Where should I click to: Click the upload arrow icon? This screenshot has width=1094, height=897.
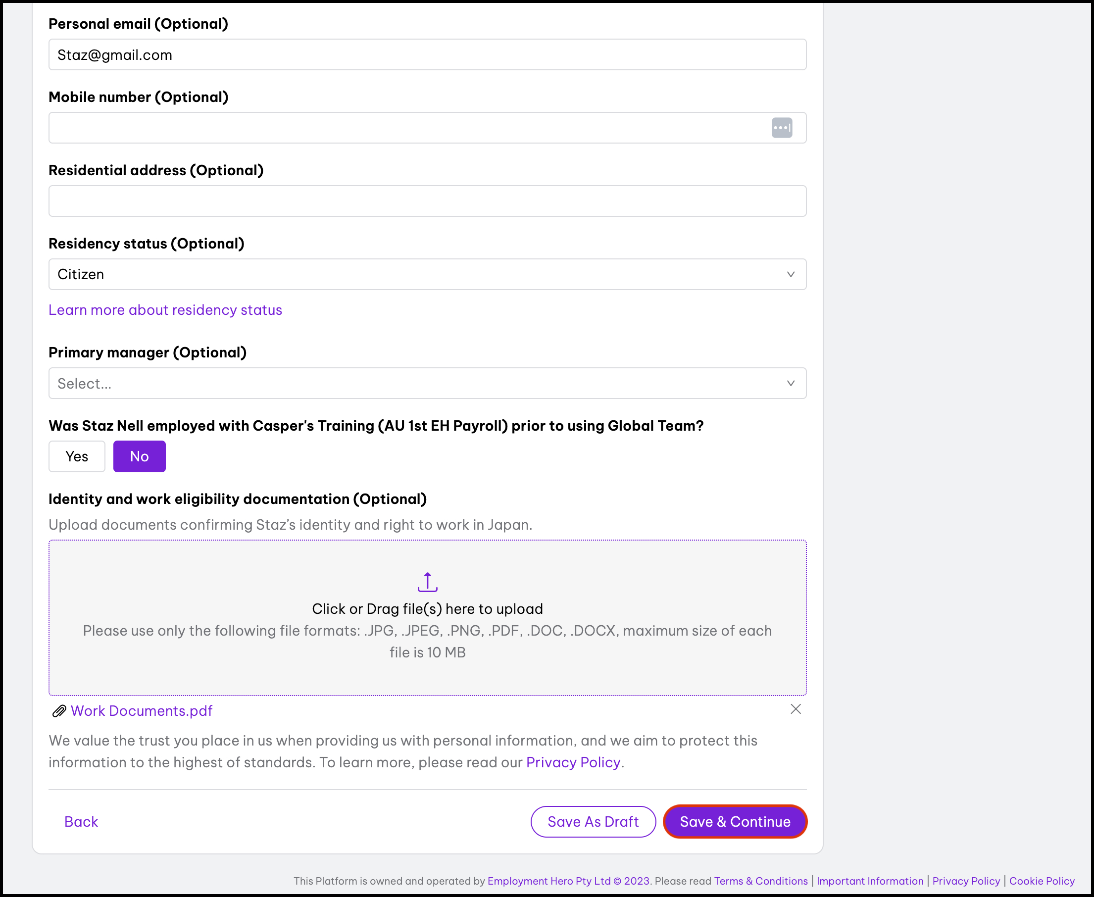click(x=427, y=582)
